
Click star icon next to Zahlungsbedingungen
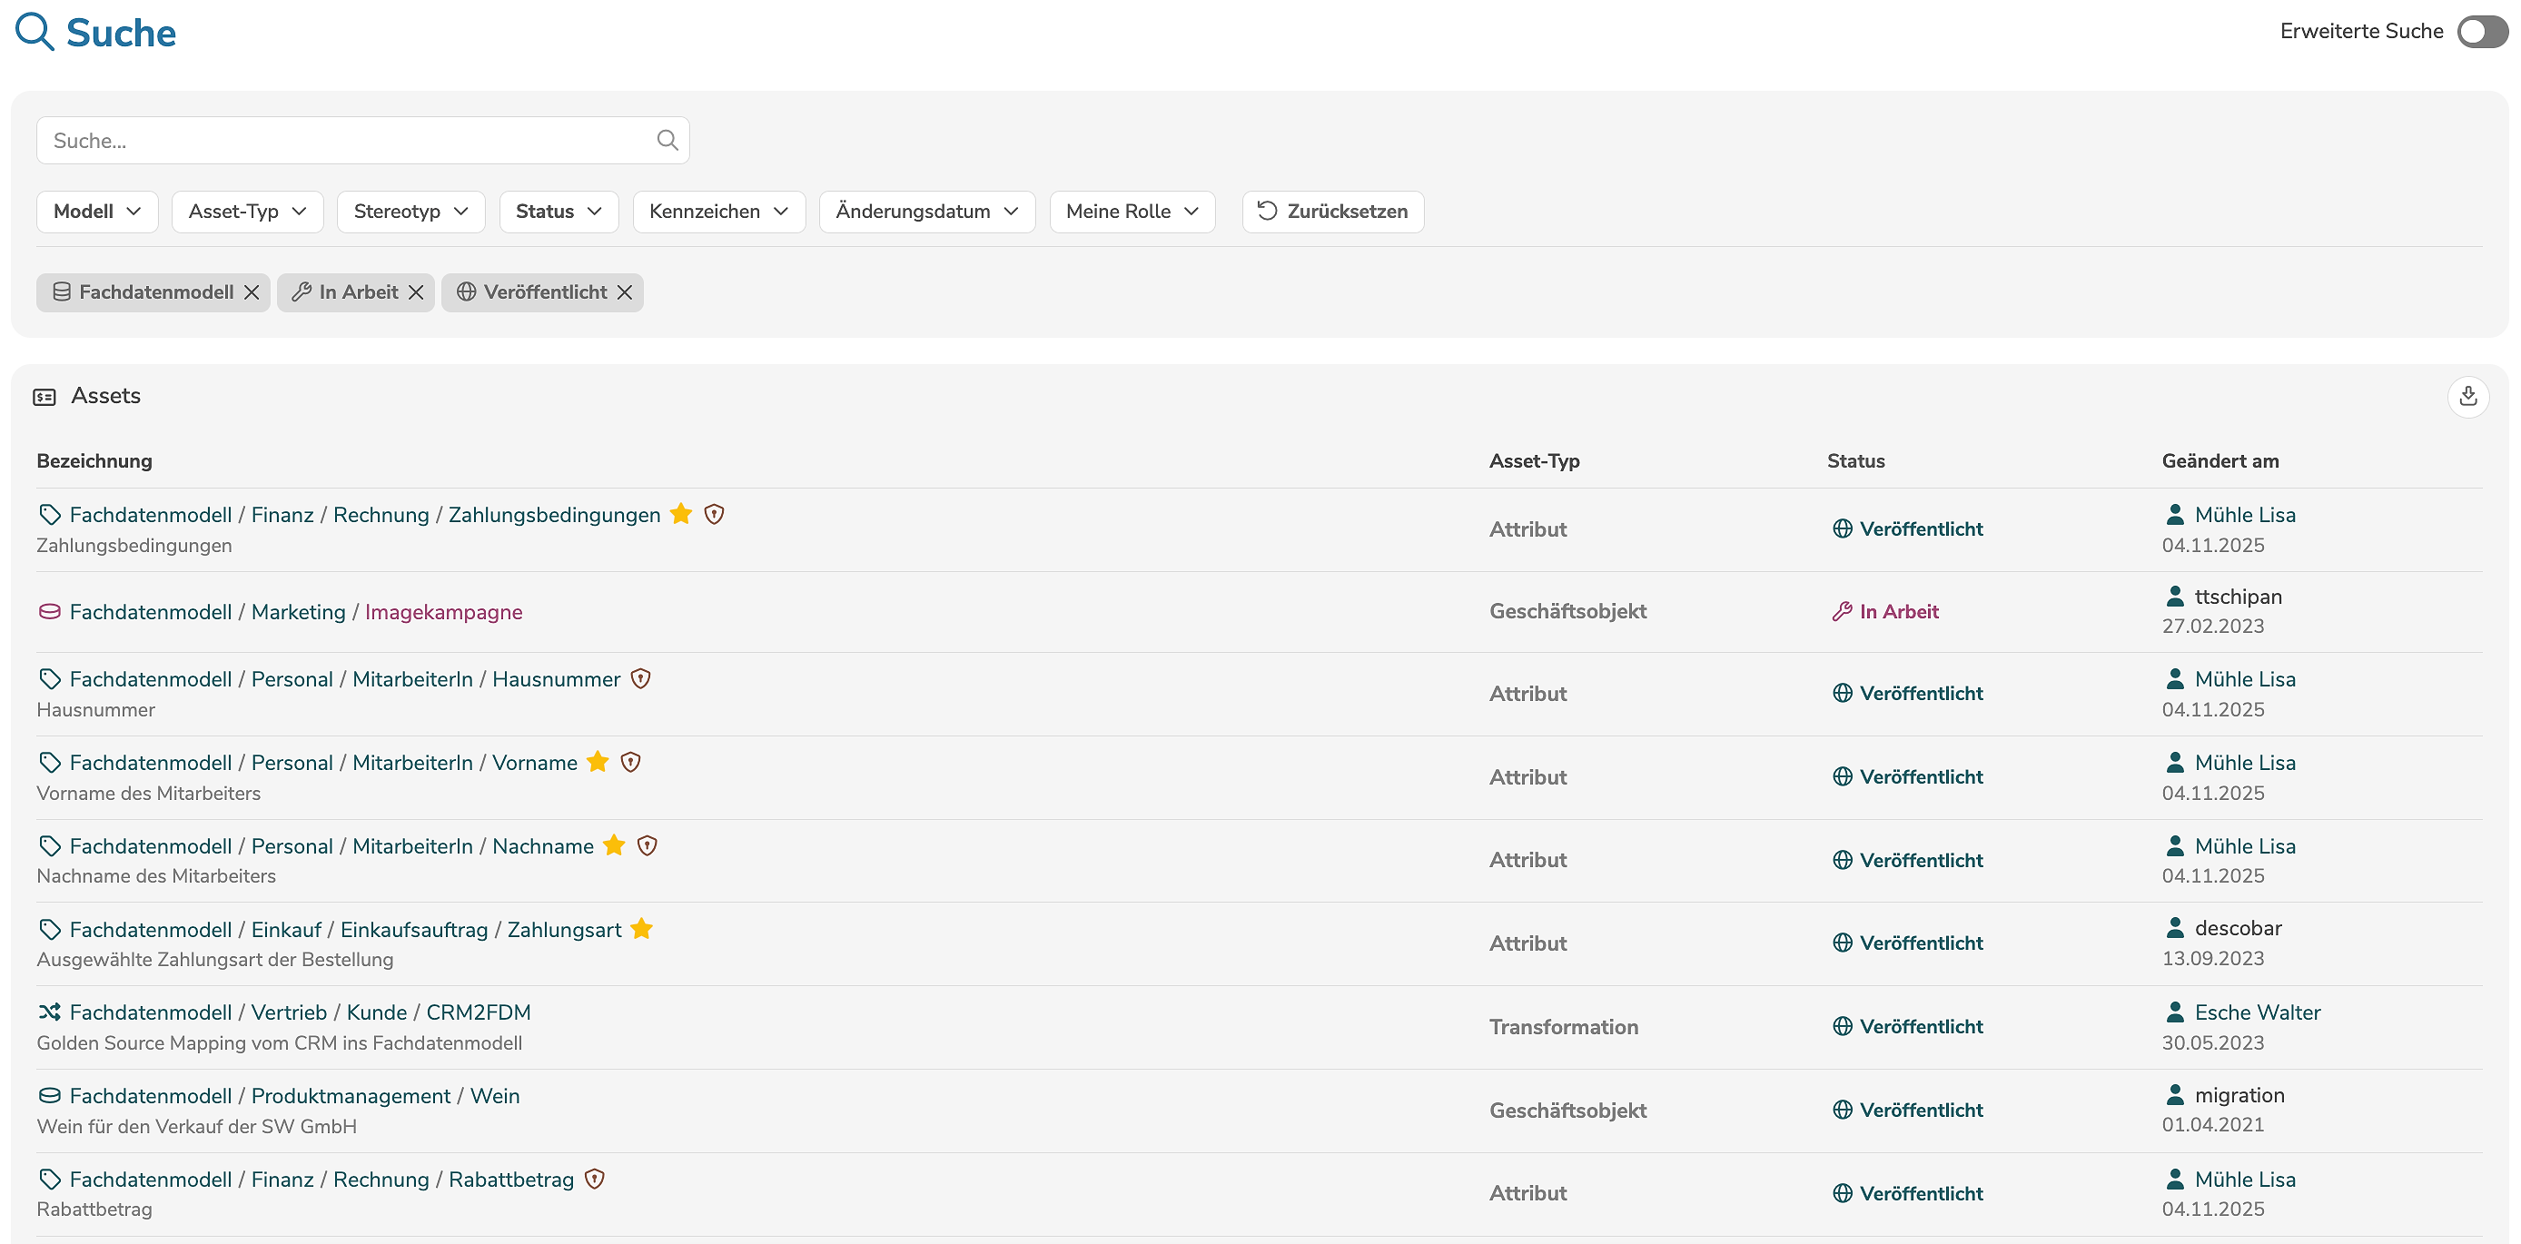(681, 514)
